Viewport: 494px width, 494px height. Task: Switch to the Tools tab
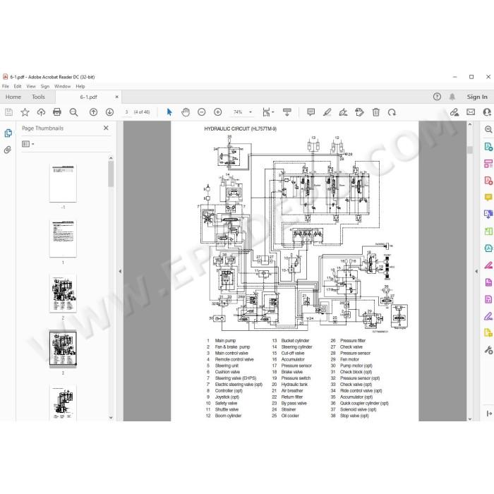[x=38, y=97]
